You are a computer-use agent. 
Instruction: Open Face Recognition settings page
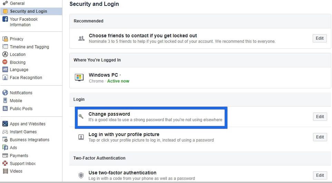coord(26,78)
